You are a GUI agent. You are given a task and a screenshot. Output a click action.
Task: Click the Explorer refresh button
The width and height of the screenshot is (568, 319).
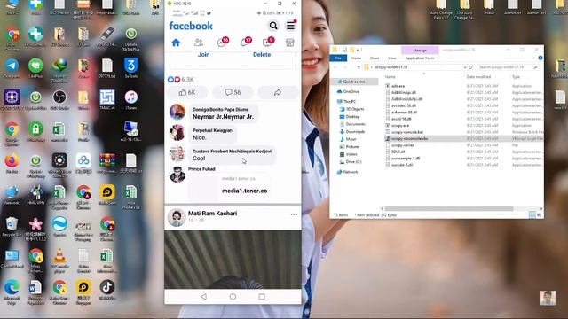point(470,67)
